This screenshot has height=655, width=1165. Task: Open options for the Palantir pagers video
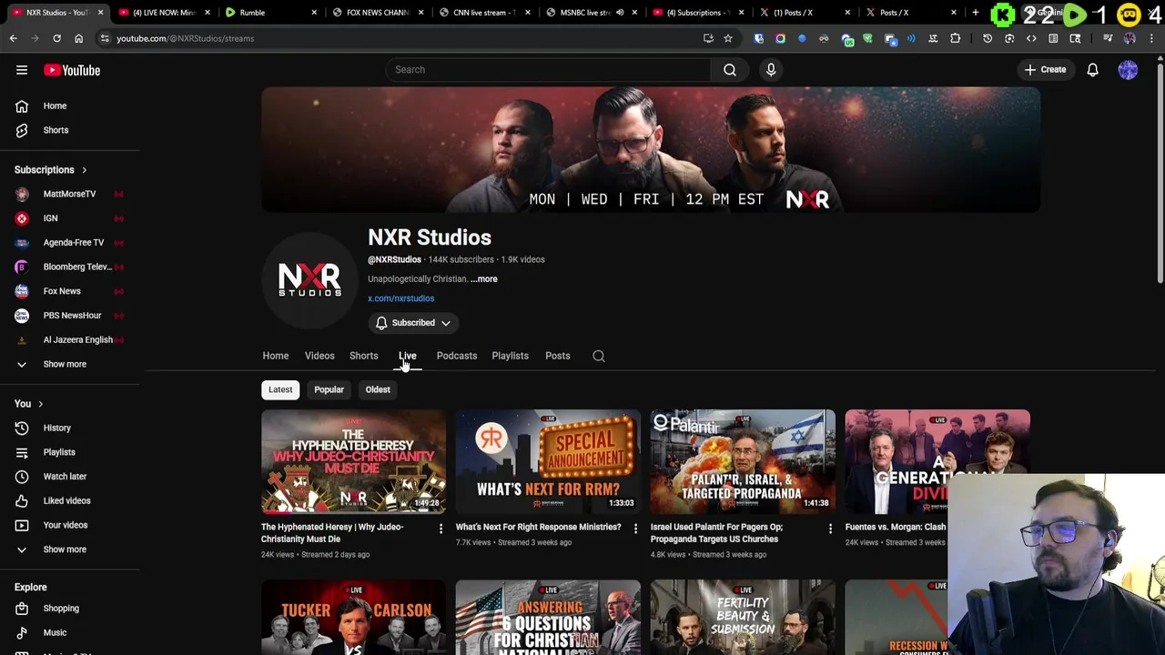coord(830,529)
